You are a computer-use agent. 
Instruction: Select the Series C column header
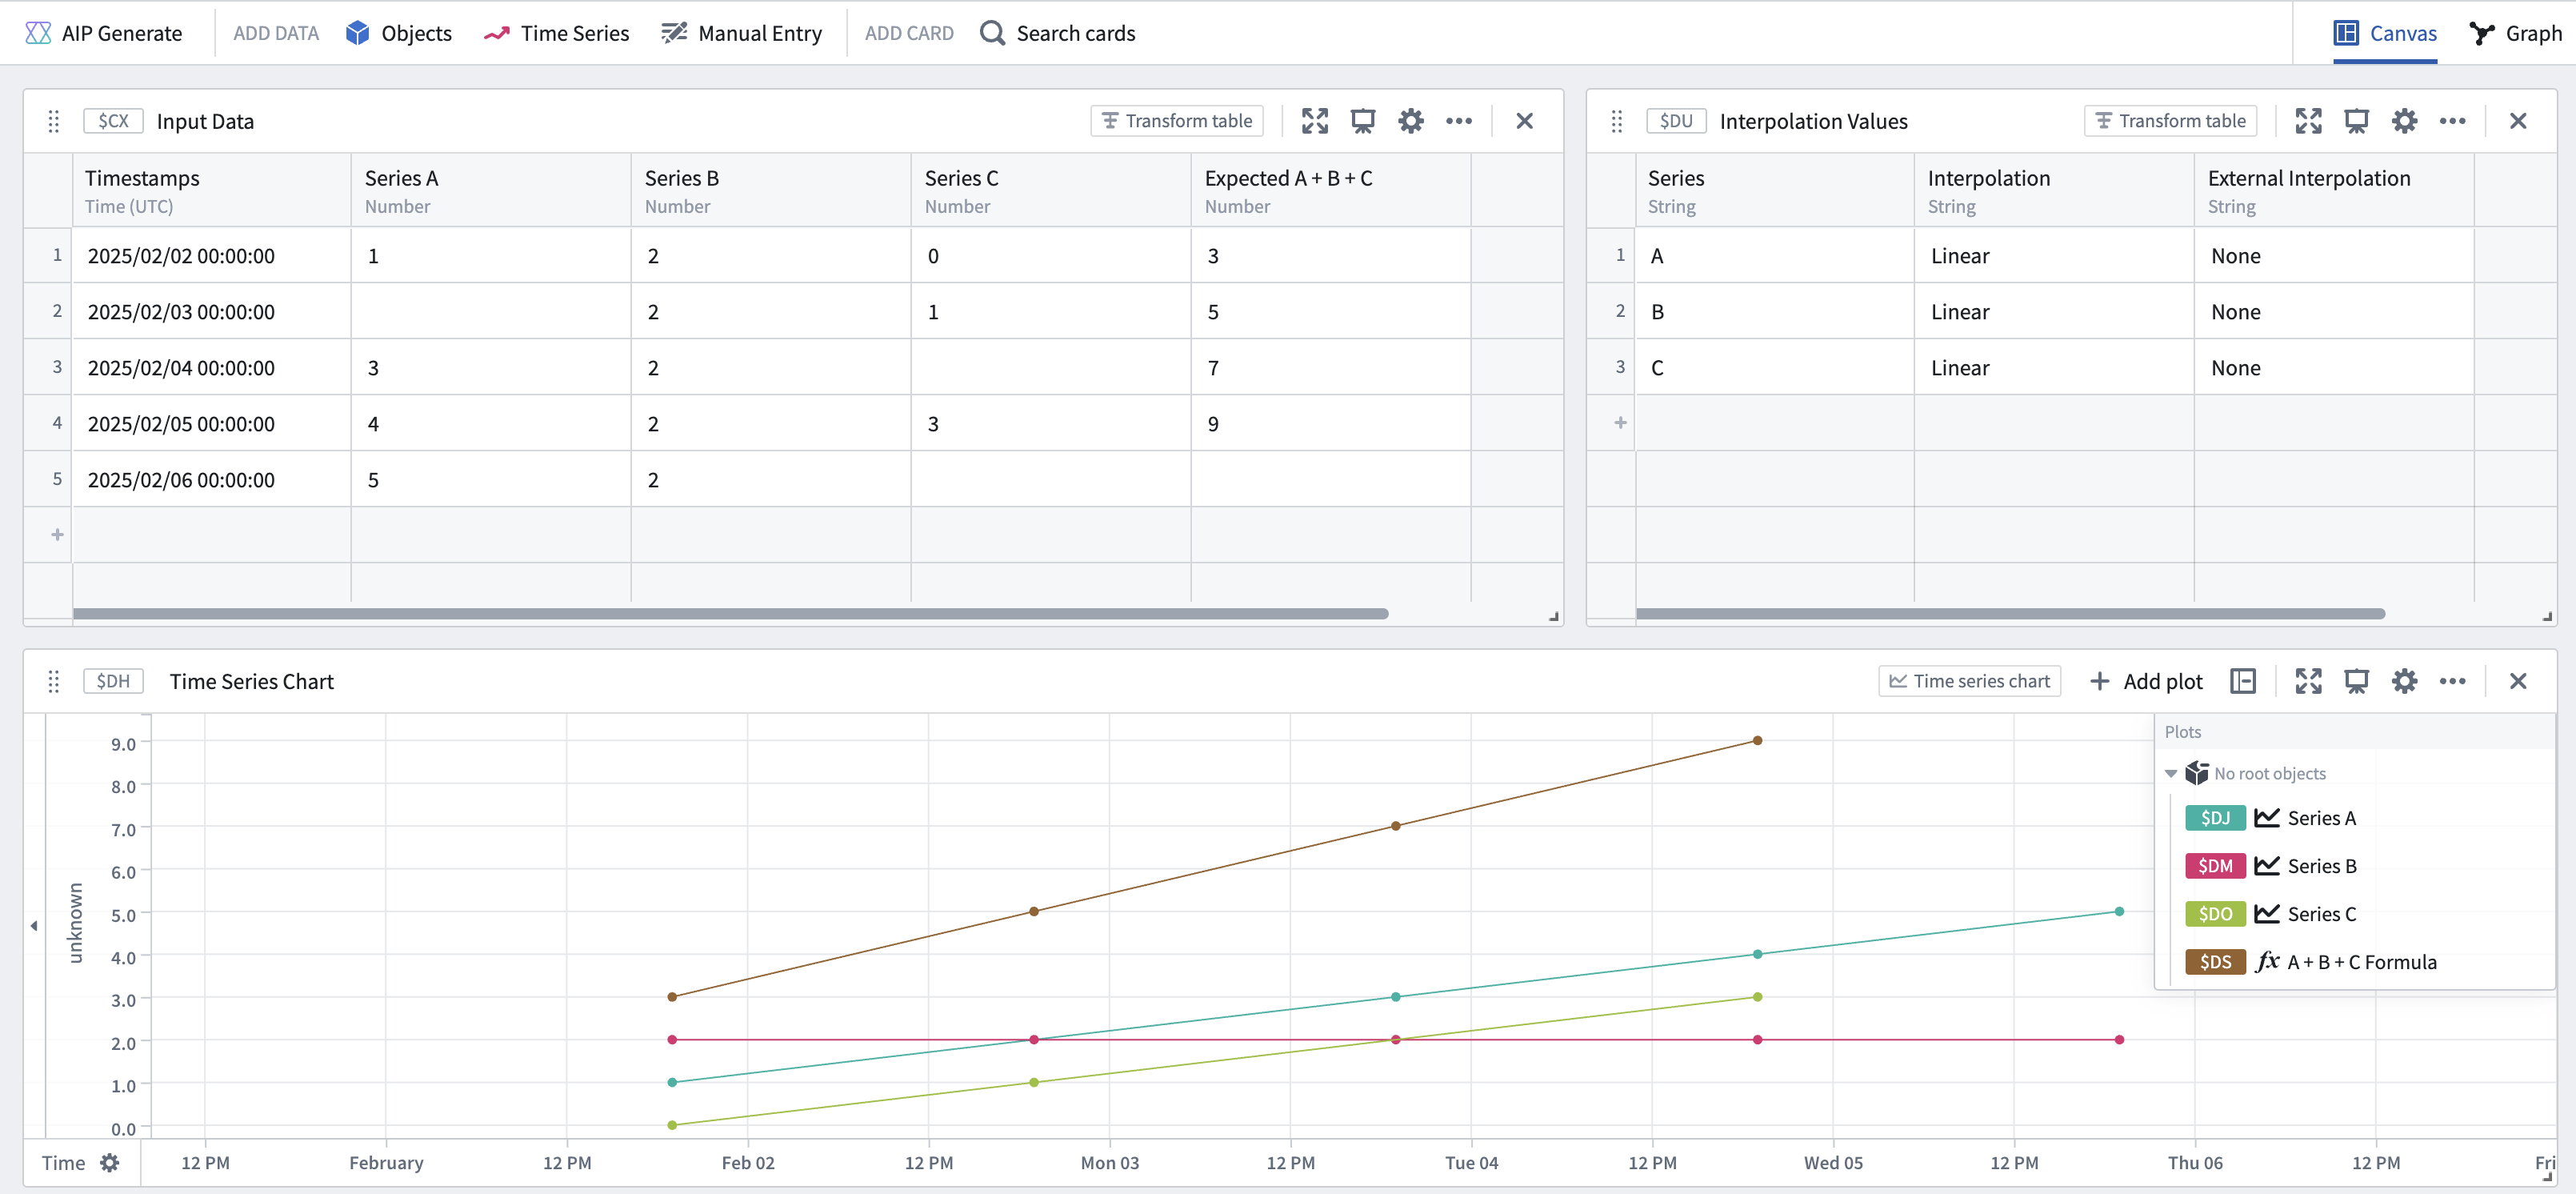pos(1051,190)
